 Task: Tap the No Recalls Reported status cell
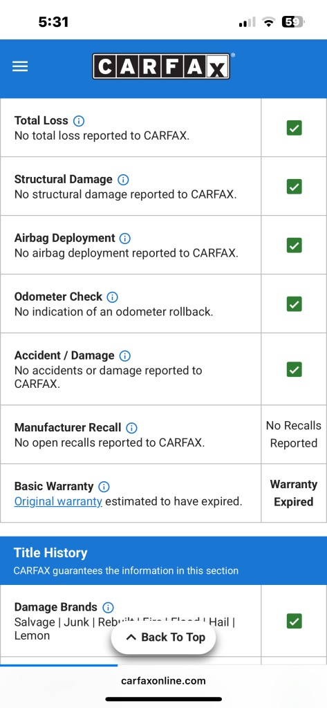click(x=294, y=434)
